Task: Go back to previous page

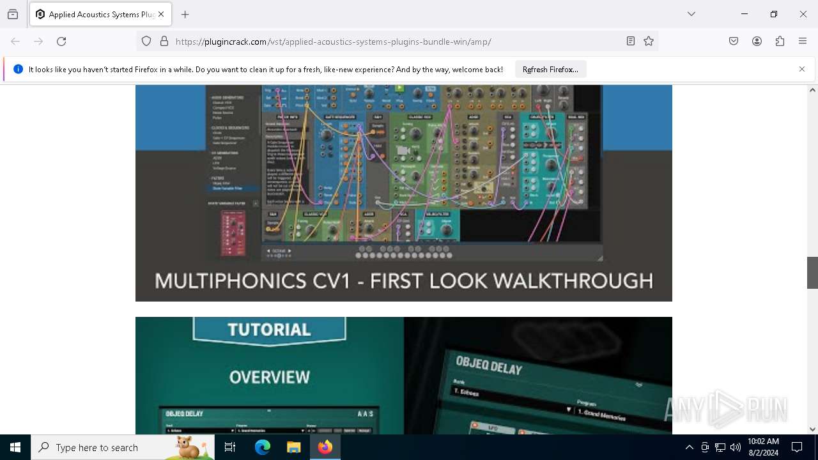Action: [15, 42]
